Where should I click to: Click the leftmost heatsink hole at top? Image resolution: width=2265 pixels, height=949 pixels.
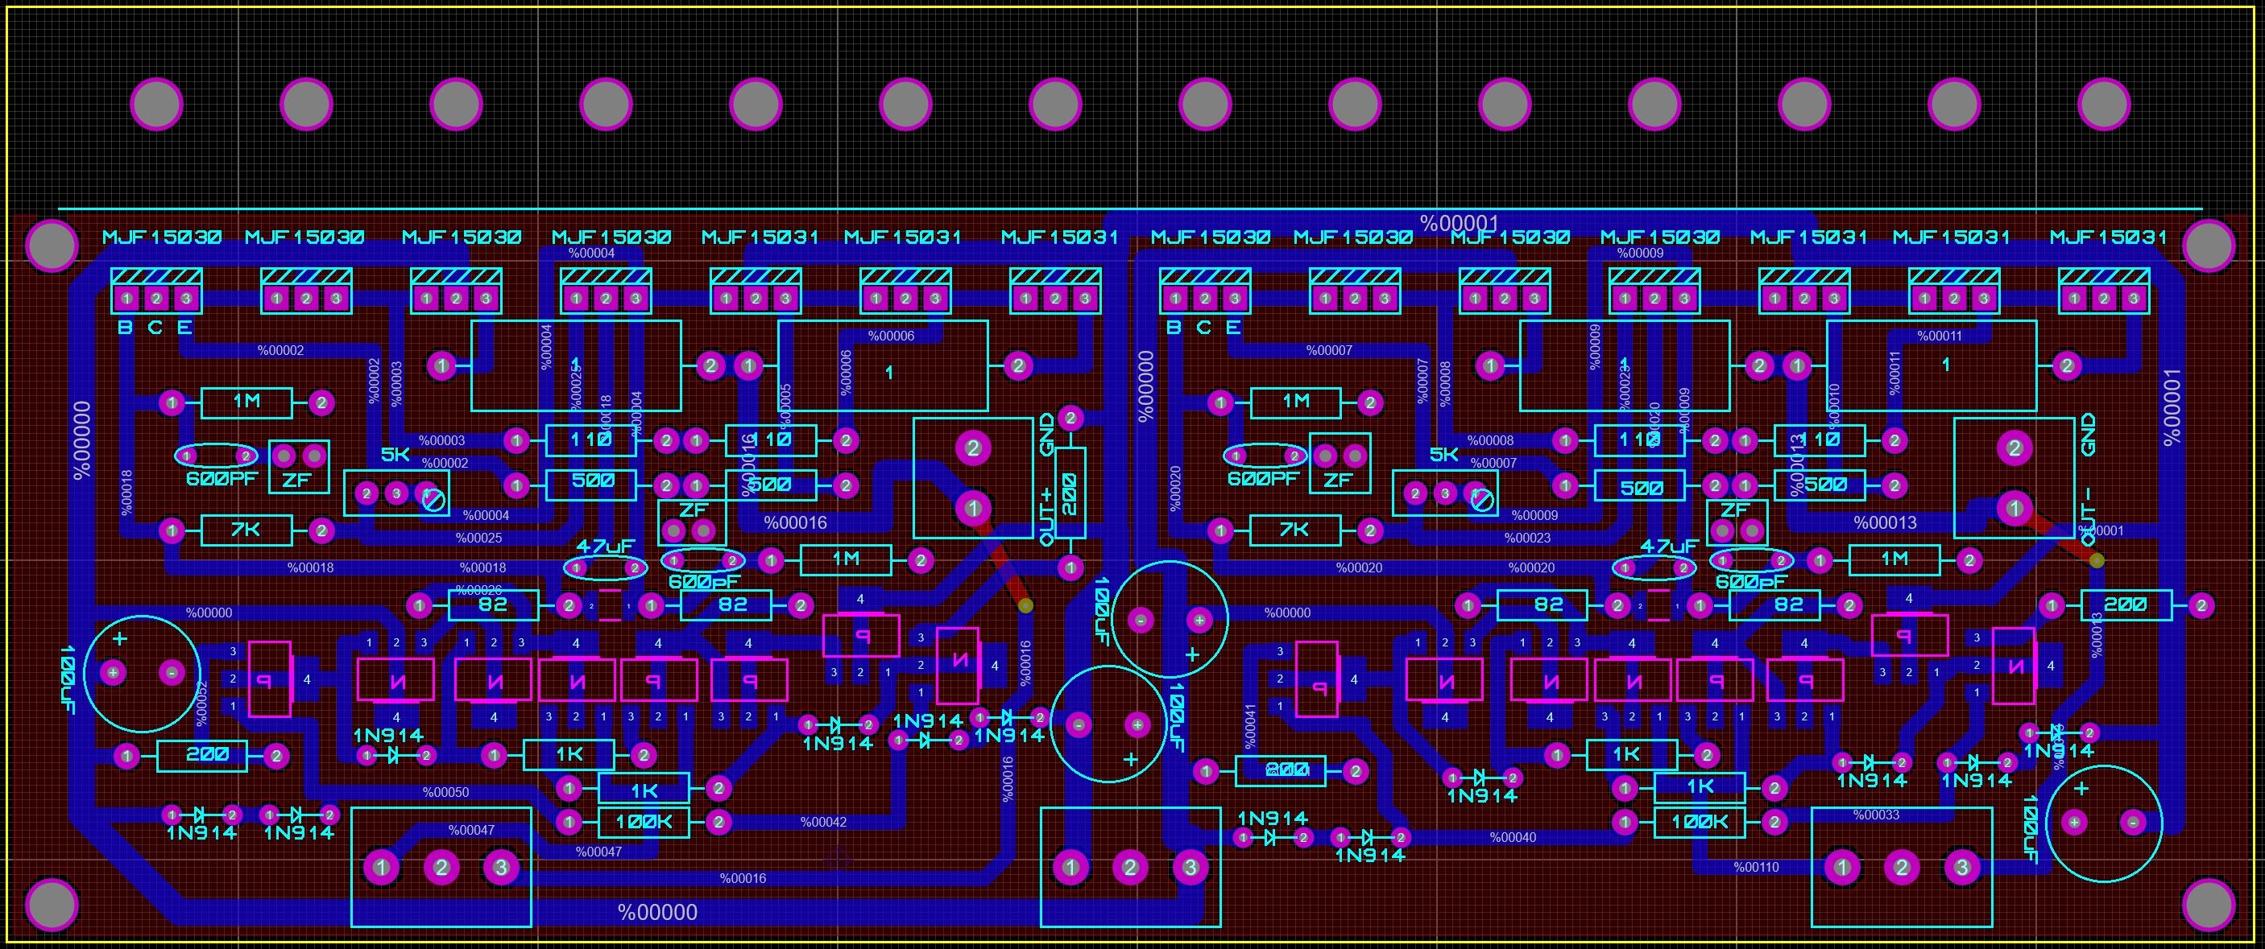tap(156, 104)
